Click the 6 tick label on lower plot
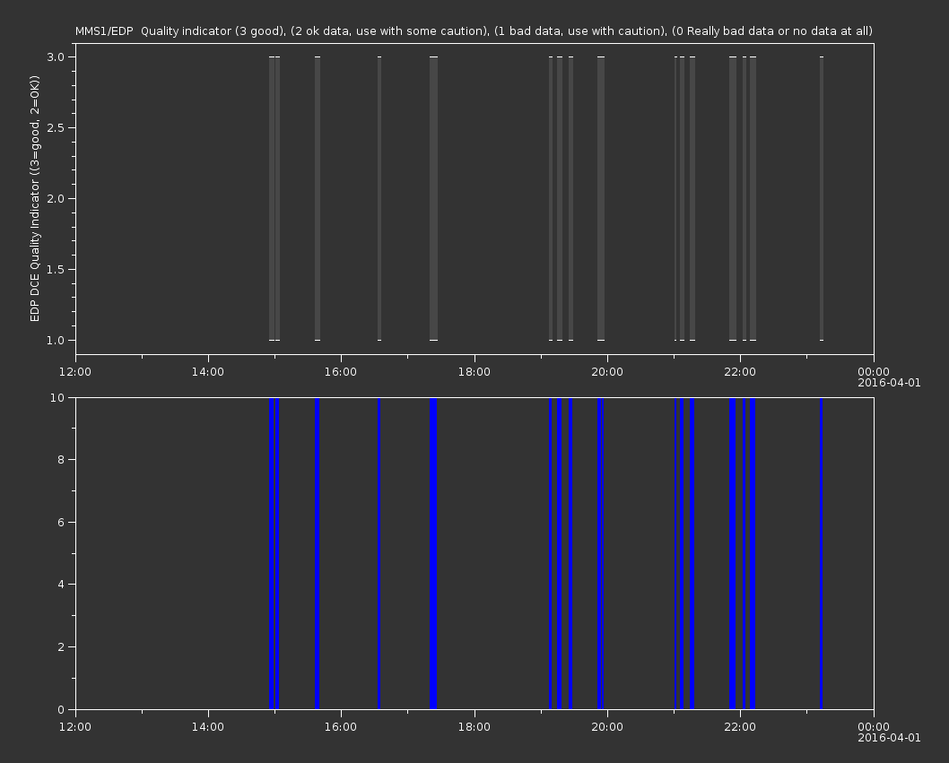 coord(61,522)
